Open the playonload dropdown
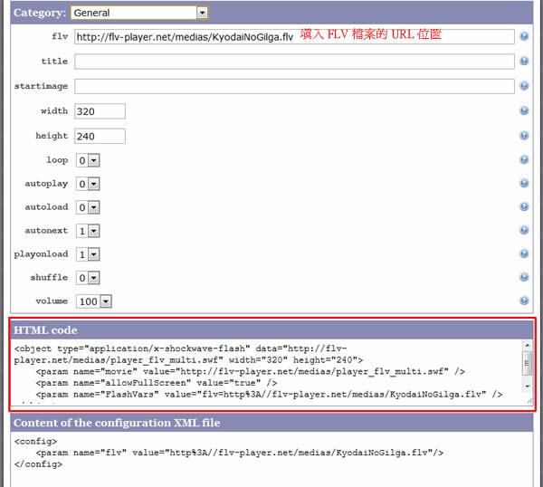The width and height of the screenshot is (543, 487). coord(88,254)
